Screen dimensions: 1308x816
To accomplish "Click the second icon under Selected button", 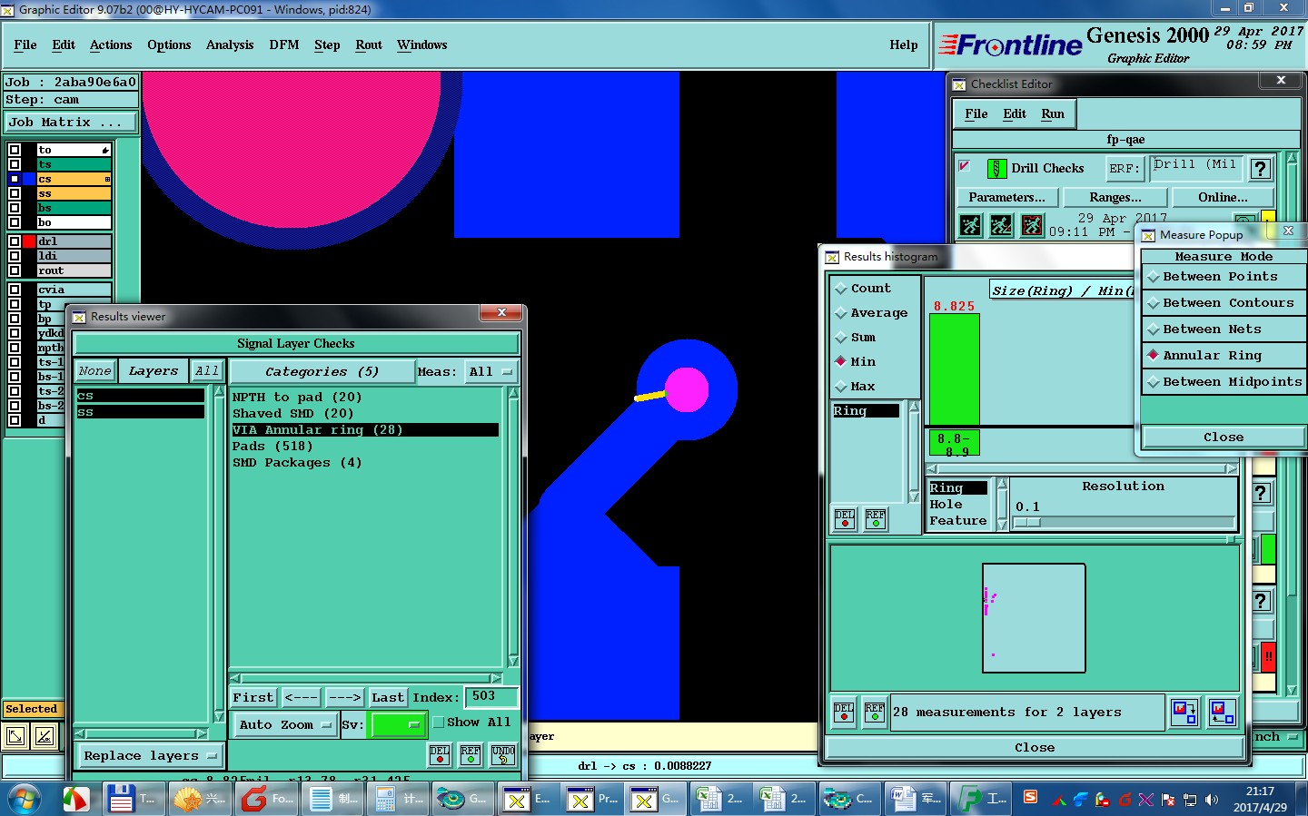I will pos(45,736).
